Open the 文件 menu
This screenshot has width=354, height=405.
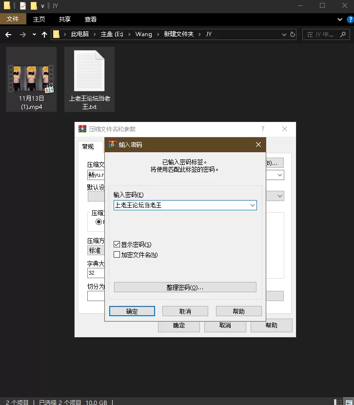click(13, 20)
